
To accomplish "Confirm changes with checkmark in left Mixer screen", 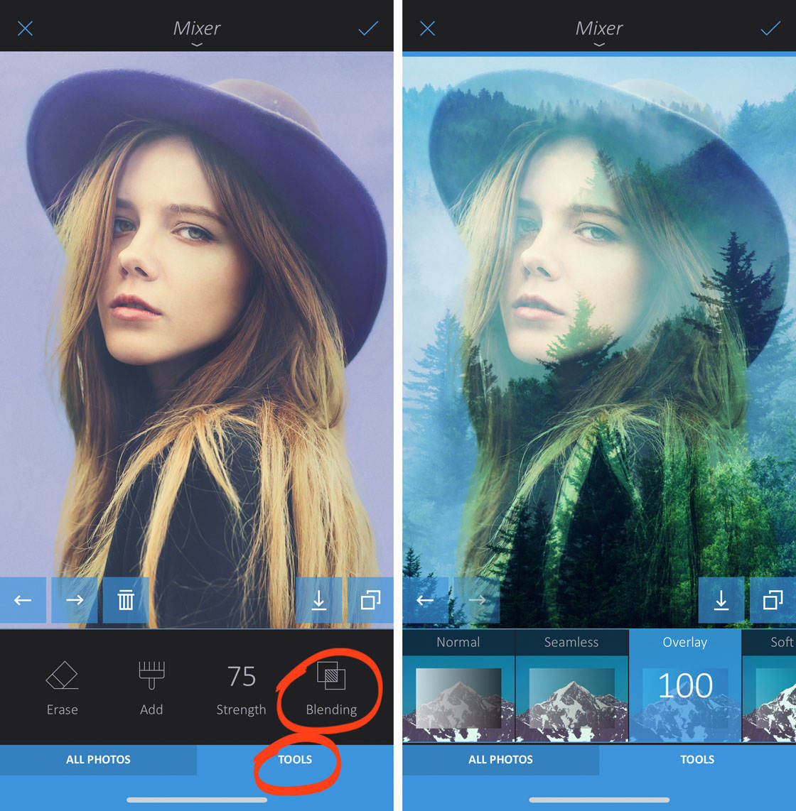I will 368,28.
